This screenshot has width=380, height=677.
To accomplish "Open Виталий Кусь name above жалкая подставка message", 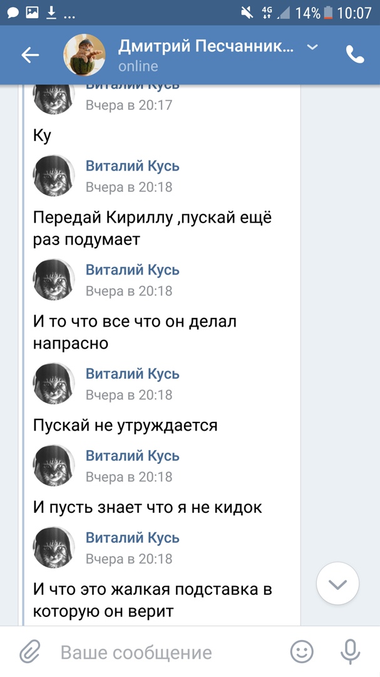I will [x=132, y=538].
